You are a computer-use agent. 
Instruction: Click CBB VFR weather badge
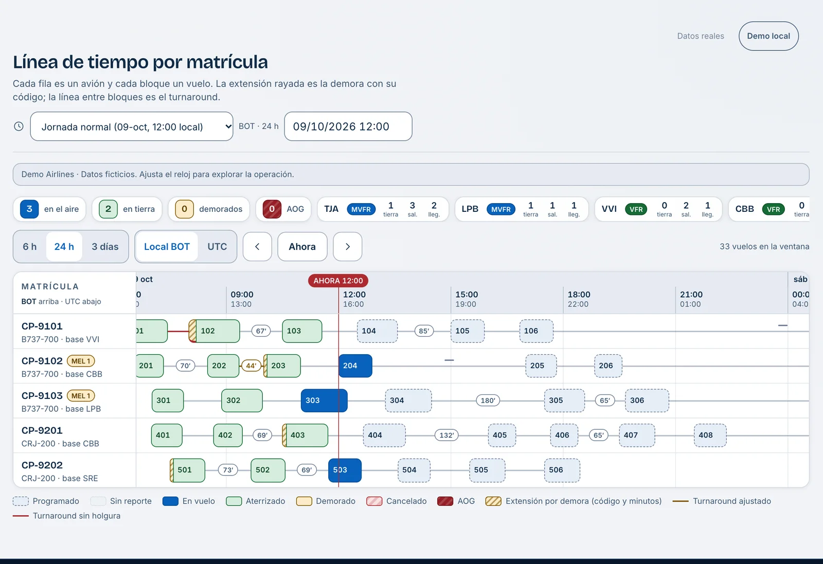pos(774,209)
